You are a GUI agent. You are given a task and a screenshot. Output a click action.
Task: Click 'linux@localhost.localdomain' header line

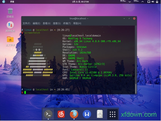coord(82,36)
